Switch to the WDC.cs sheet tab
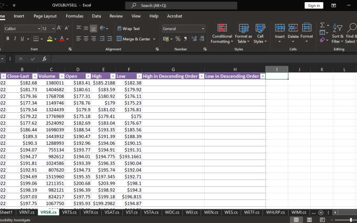This screenshot has width=357, height=223. 172,213
